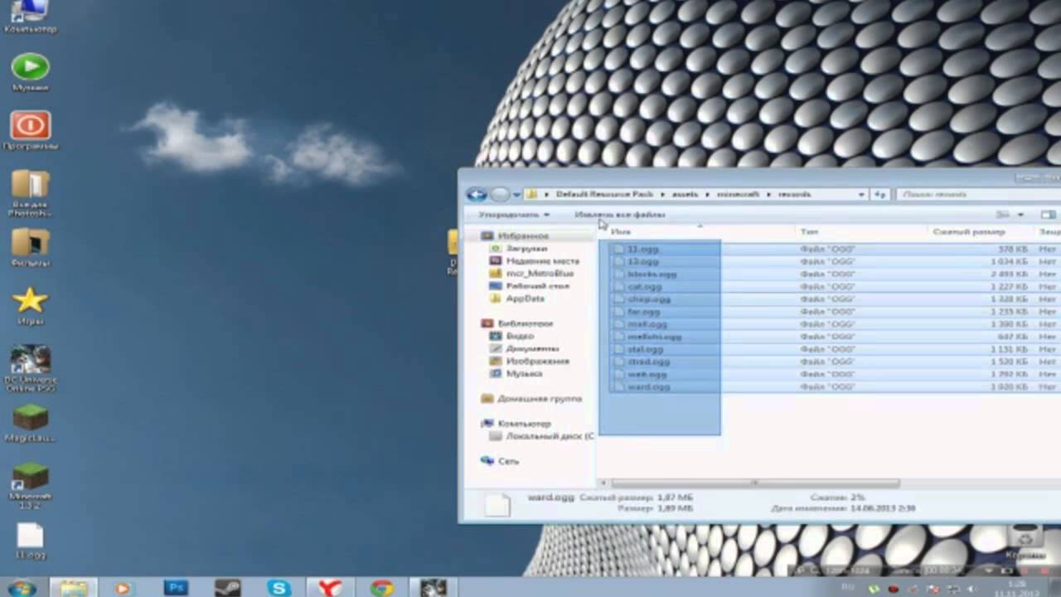Expand the view options dropdown arrow
The image size is (1061, 597).
click(x=1020, y=215)
